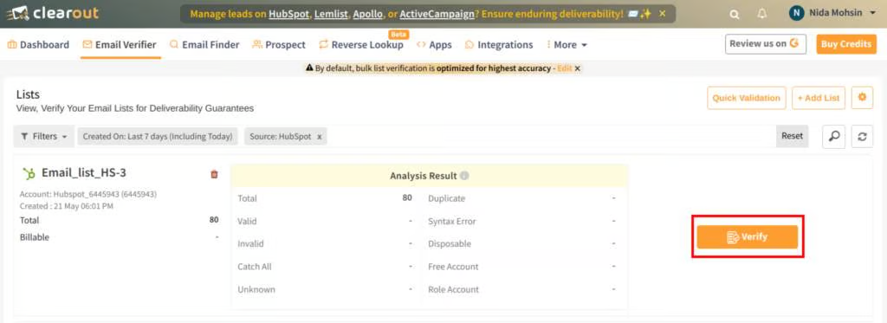Open the Email Finder tab

204,45
